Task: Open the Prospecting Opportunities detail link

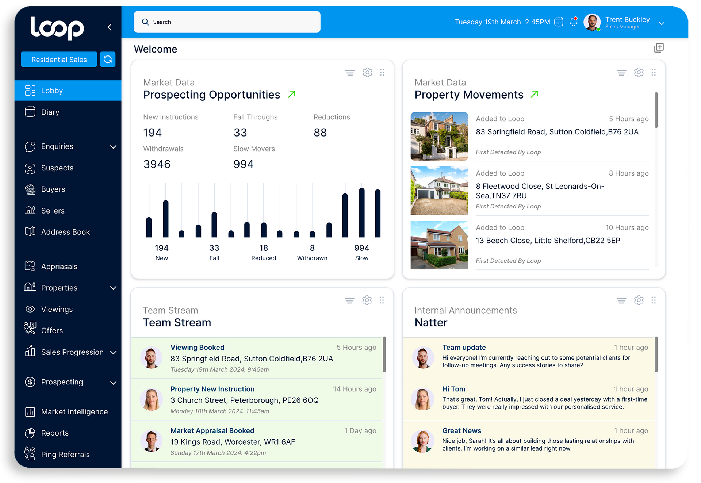Action: [x=291, y=94]
